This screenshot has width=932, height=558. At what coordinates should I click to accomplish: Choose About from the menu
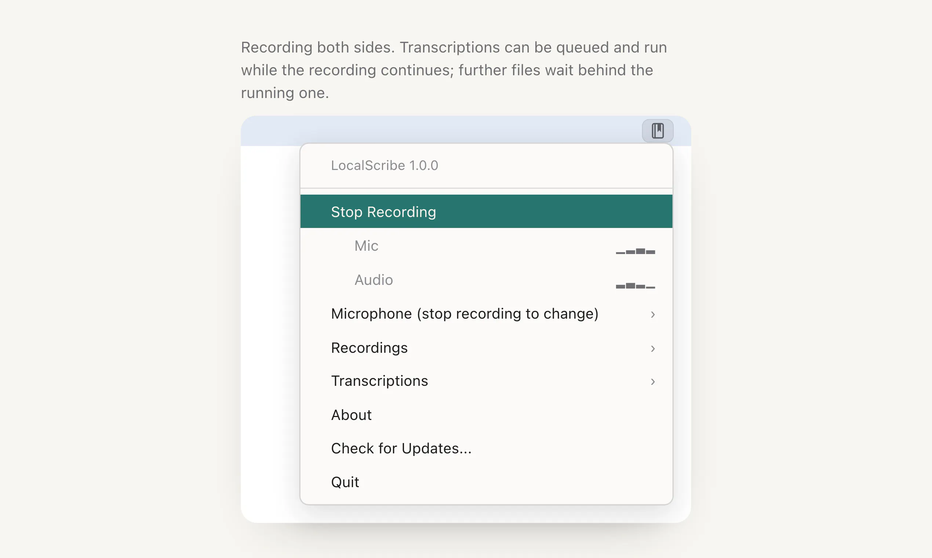click(x=486, y=415)
